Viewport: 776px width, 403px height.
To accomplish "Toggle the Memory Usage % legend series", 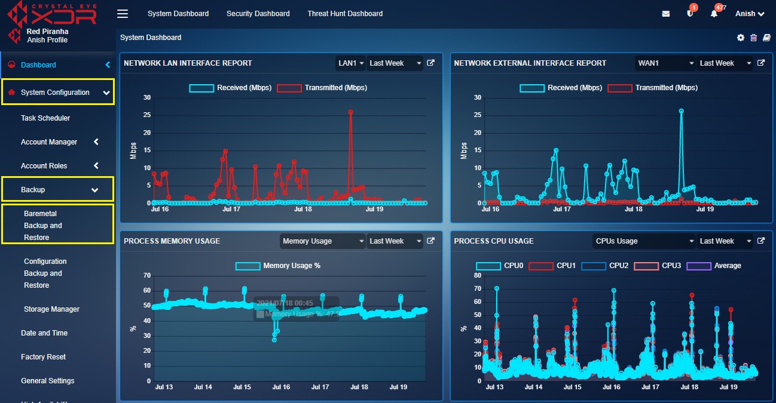I will click(278, 266).
